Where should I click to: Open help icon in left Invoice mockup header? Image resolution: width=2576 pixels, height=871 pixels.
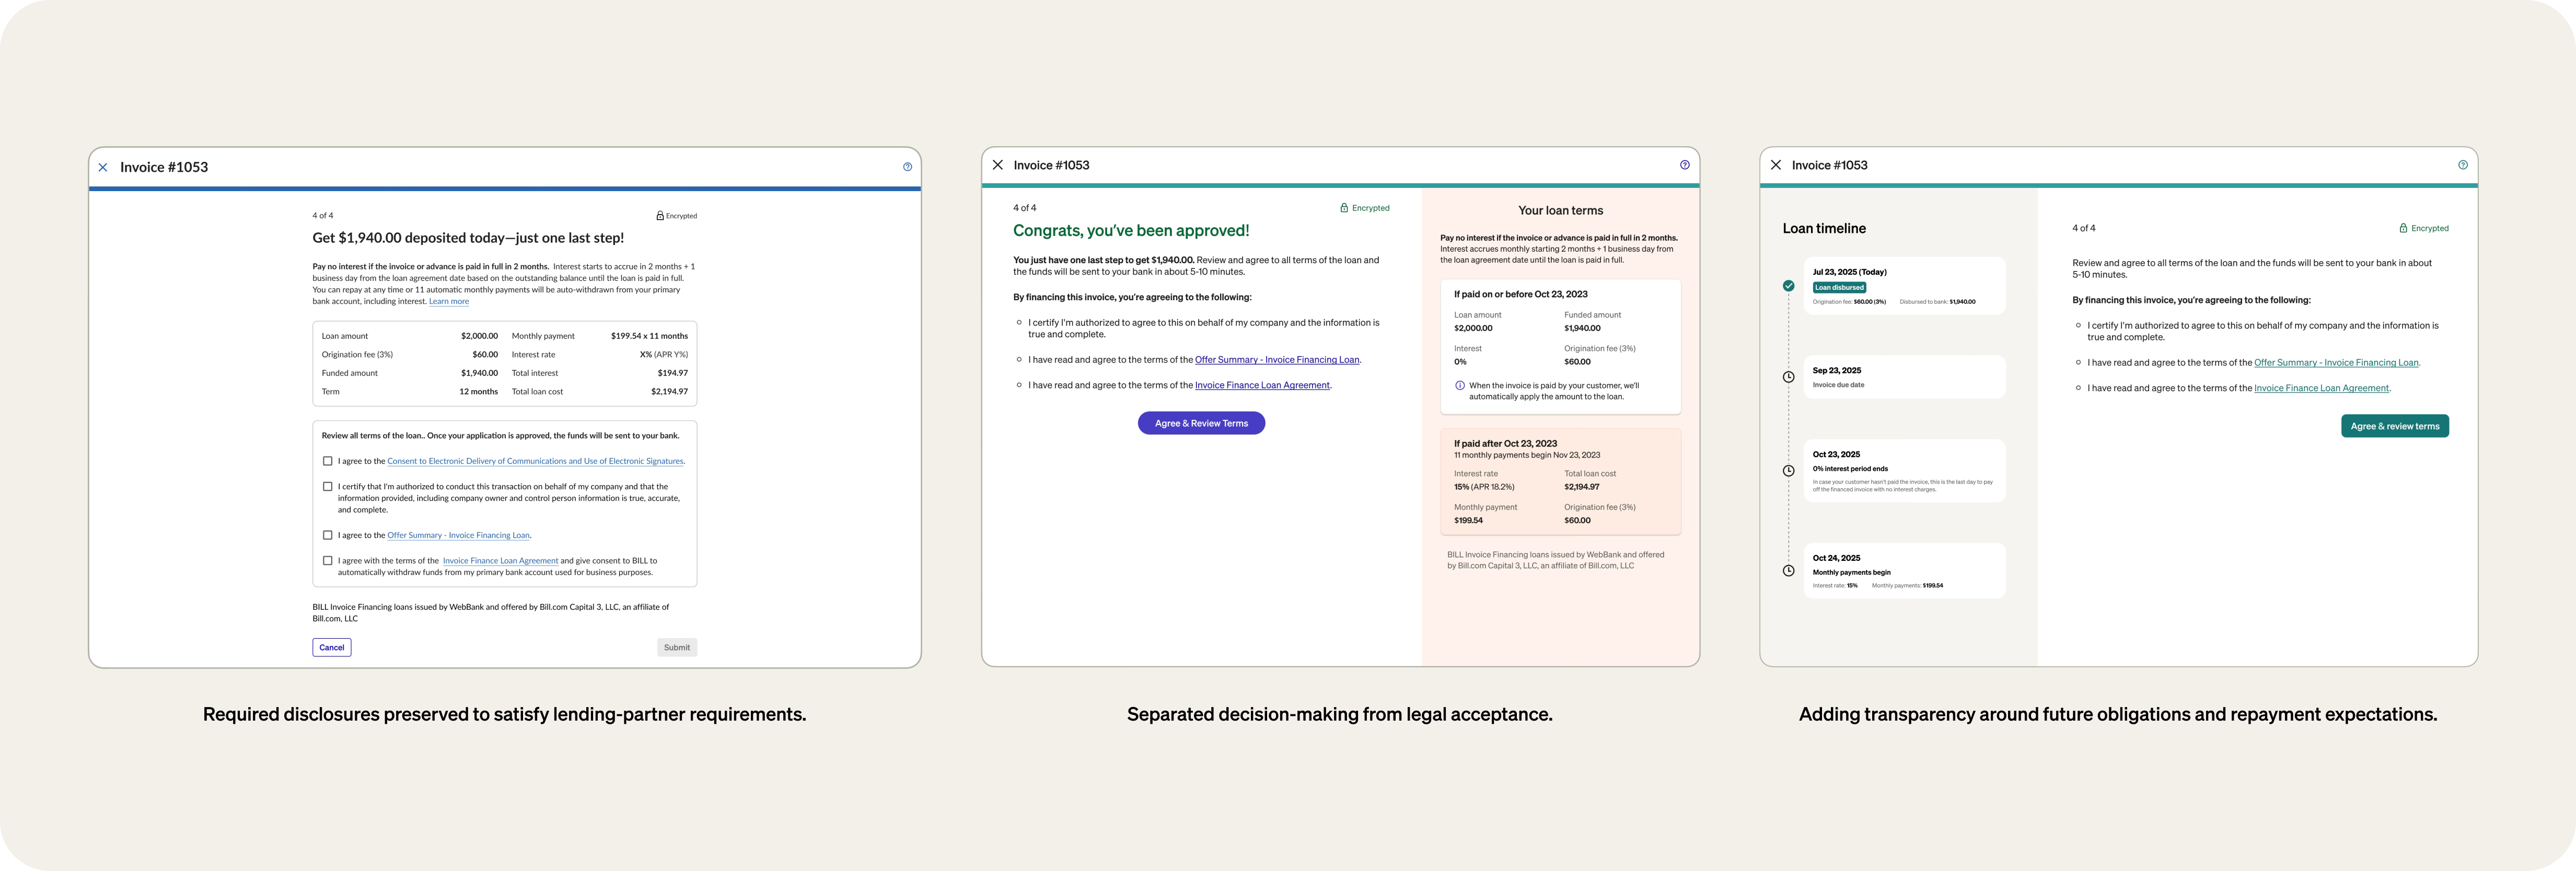[x=907, y=167]
